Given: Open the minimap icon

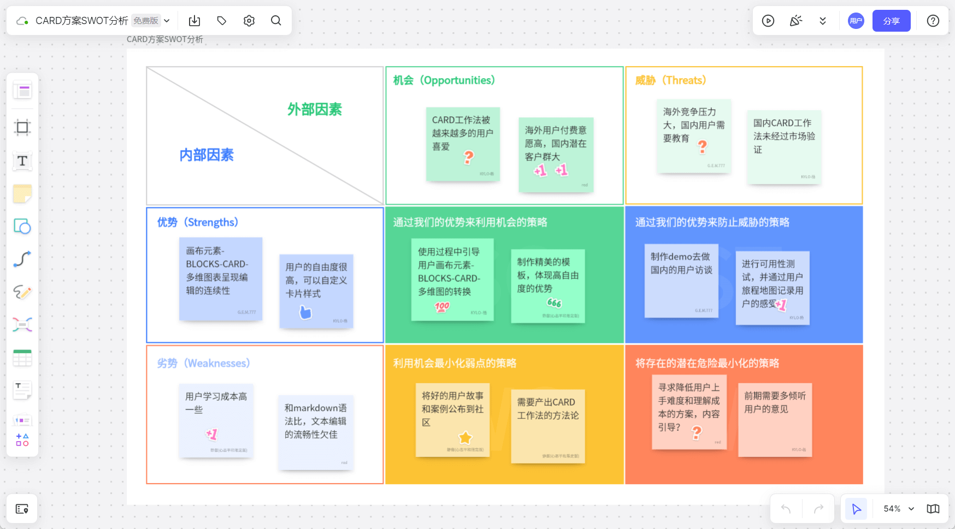Looking at the screenshot, I should tap(933, 509).
